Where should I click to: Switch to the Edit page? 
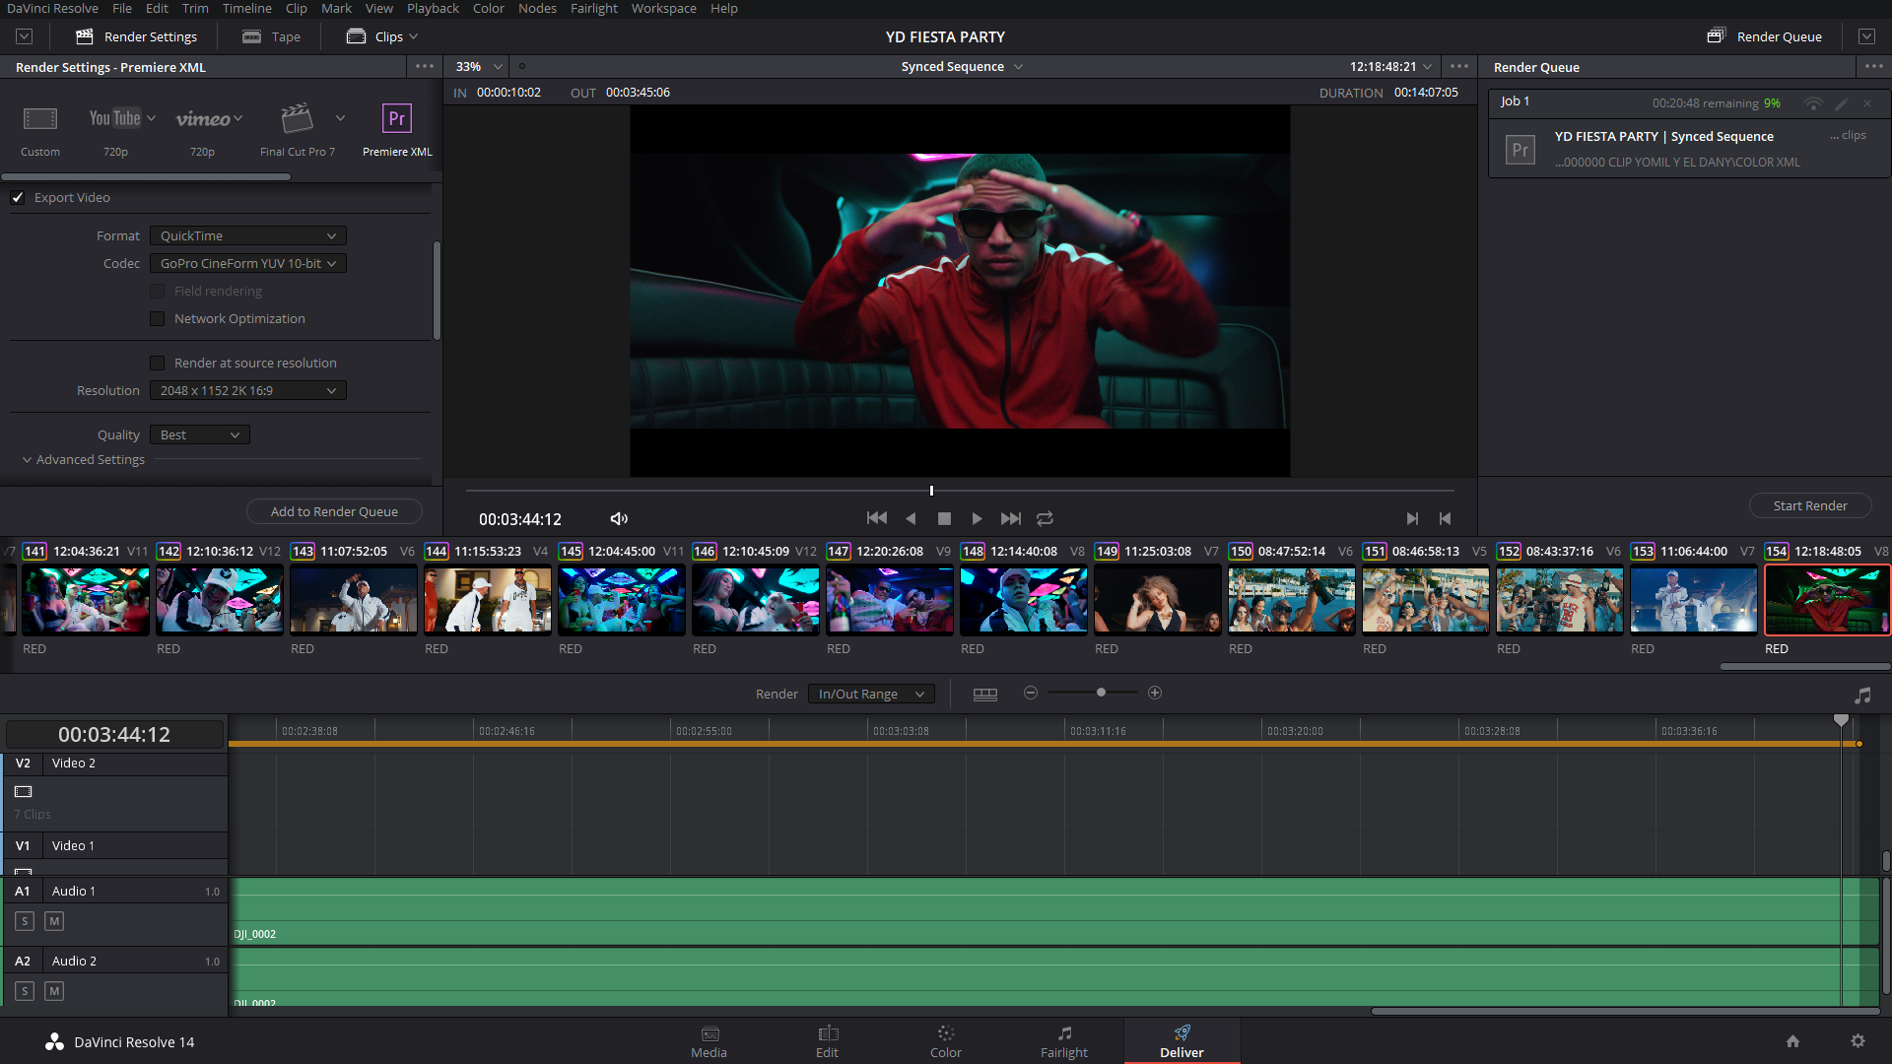click(x=828, y=1041)
